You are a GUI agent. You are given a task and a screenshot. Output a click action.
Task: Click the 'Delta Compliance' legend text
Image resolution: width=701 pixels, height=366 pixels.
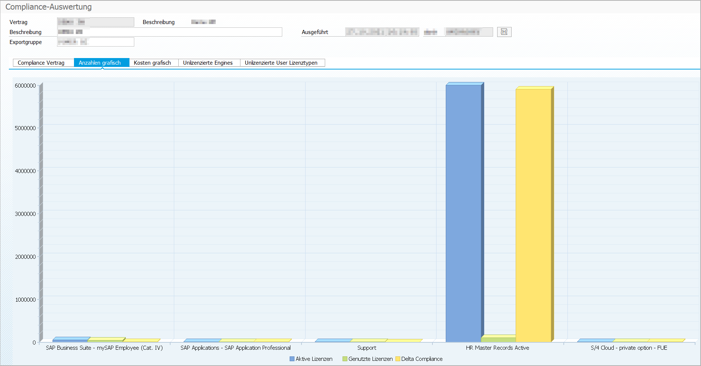(422, 359)
